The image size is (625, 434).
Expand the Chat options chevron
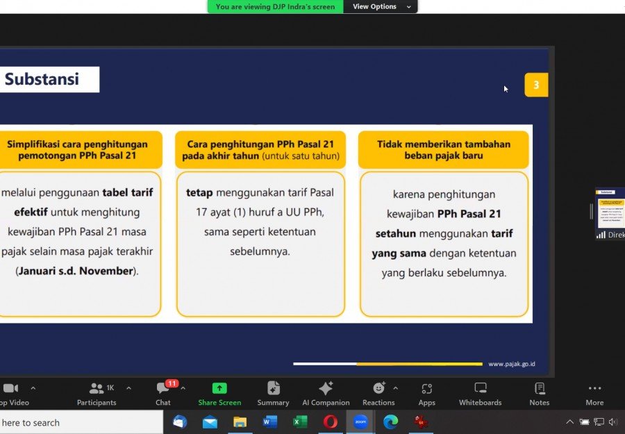pyautogui.click(x=183, y=388)
